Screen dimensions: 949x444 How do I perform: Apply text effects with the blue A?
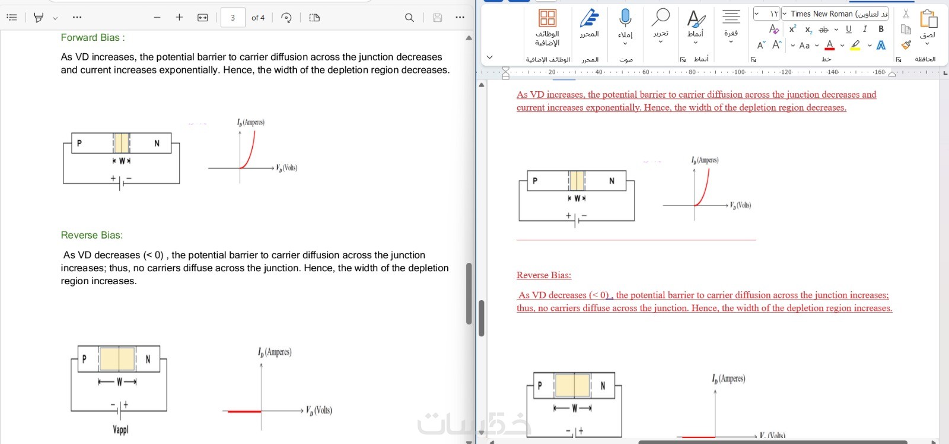881,45
